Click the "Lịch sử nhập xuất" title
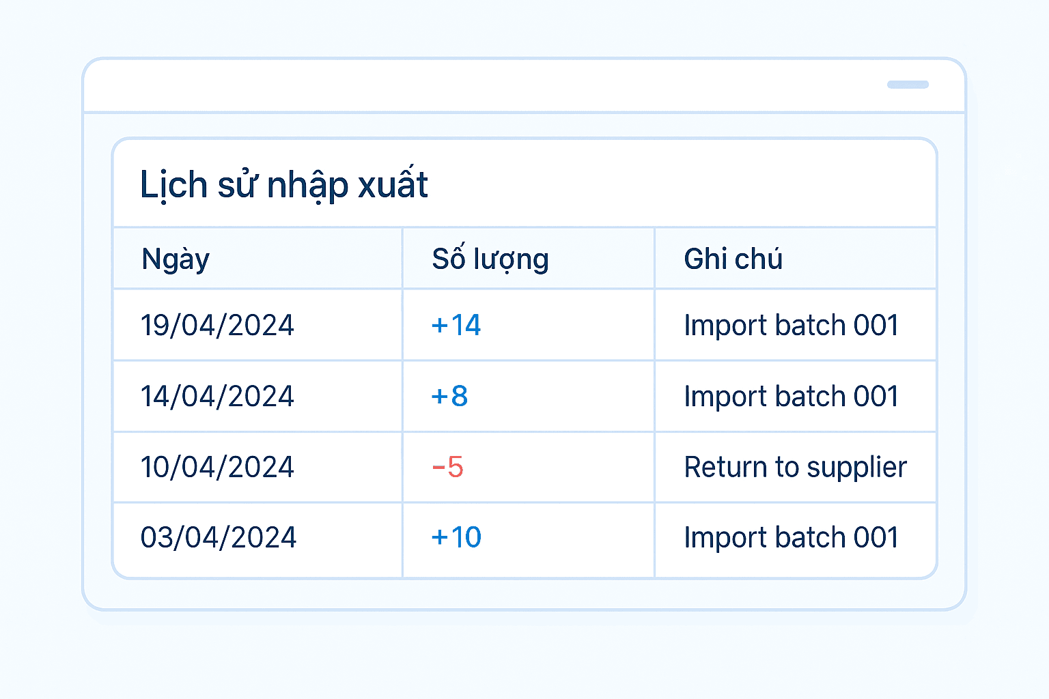Viewport: 1049px width, 699px height. click(283, 185)
